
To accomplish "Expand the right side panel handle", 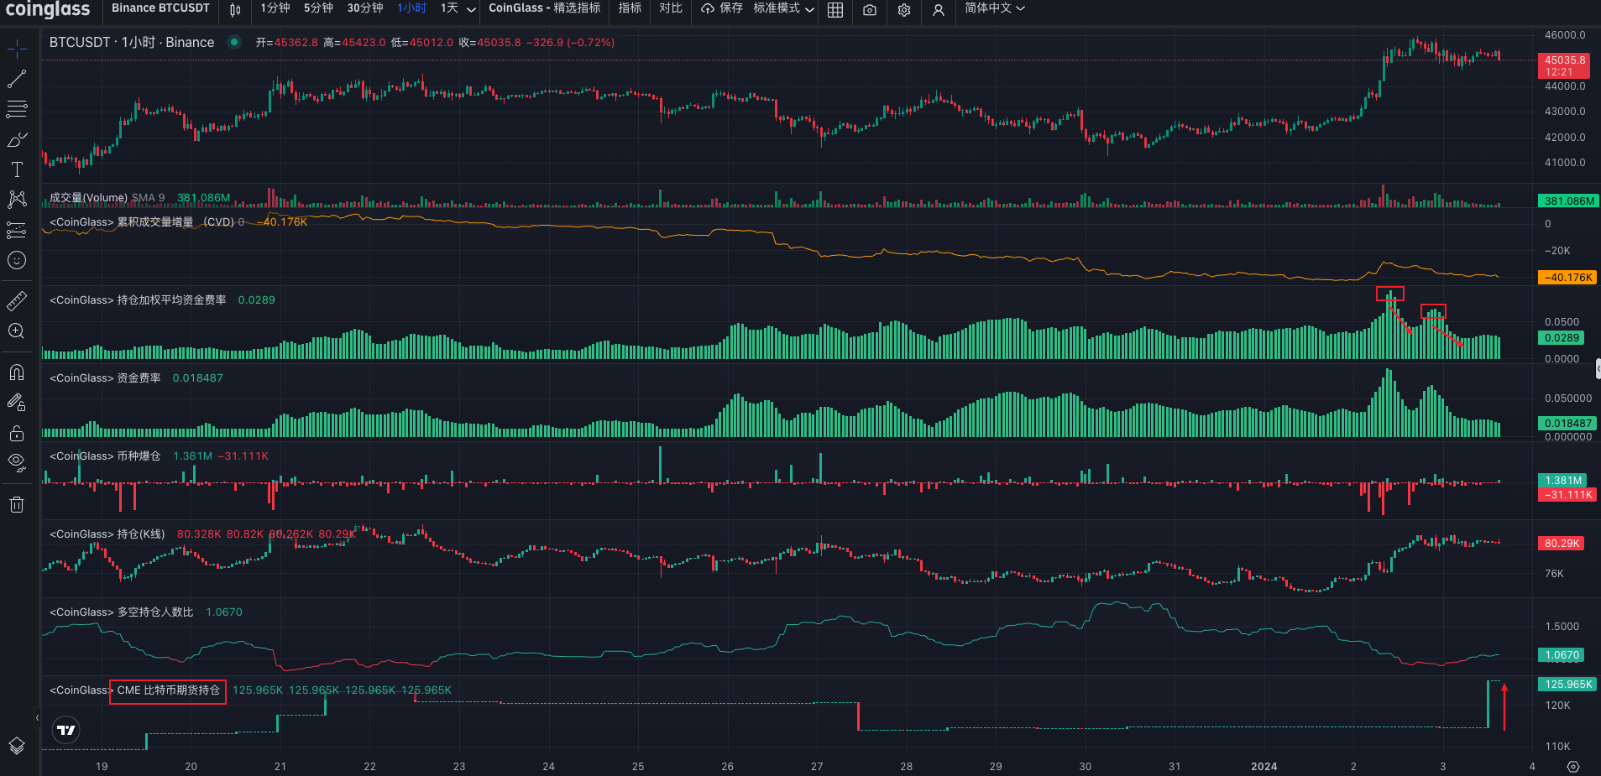I will (x=1598, y=368).
